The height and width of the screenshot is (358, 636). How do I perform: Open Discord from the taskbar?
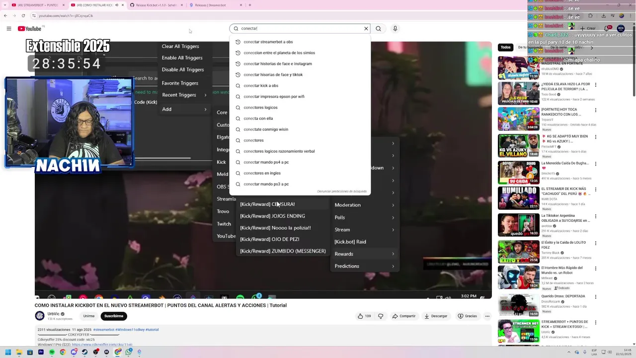(x=74, y=352)
